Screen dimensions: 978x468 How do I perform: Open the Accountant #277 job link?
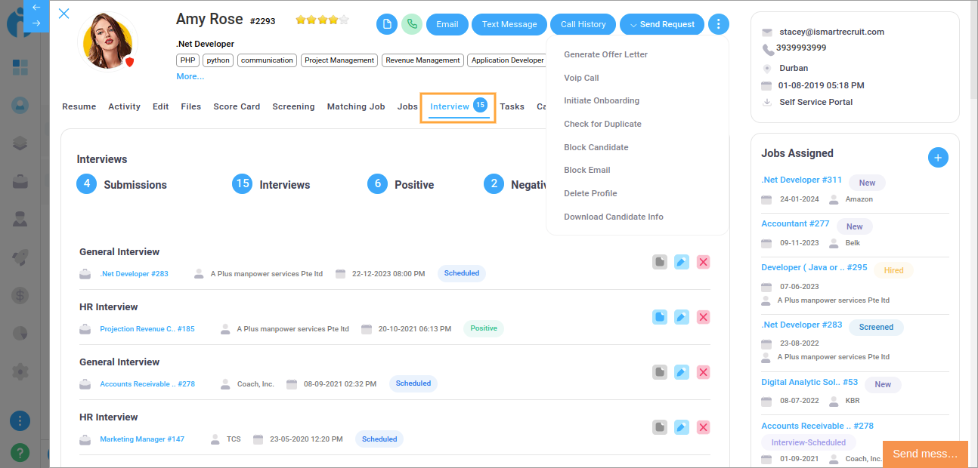pos(795,223)
